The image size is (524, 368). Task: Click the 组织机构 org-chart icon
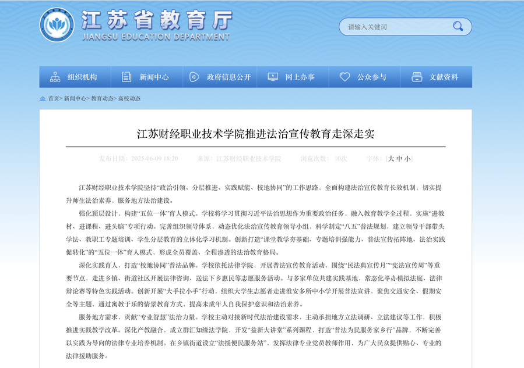coord(55,77)
